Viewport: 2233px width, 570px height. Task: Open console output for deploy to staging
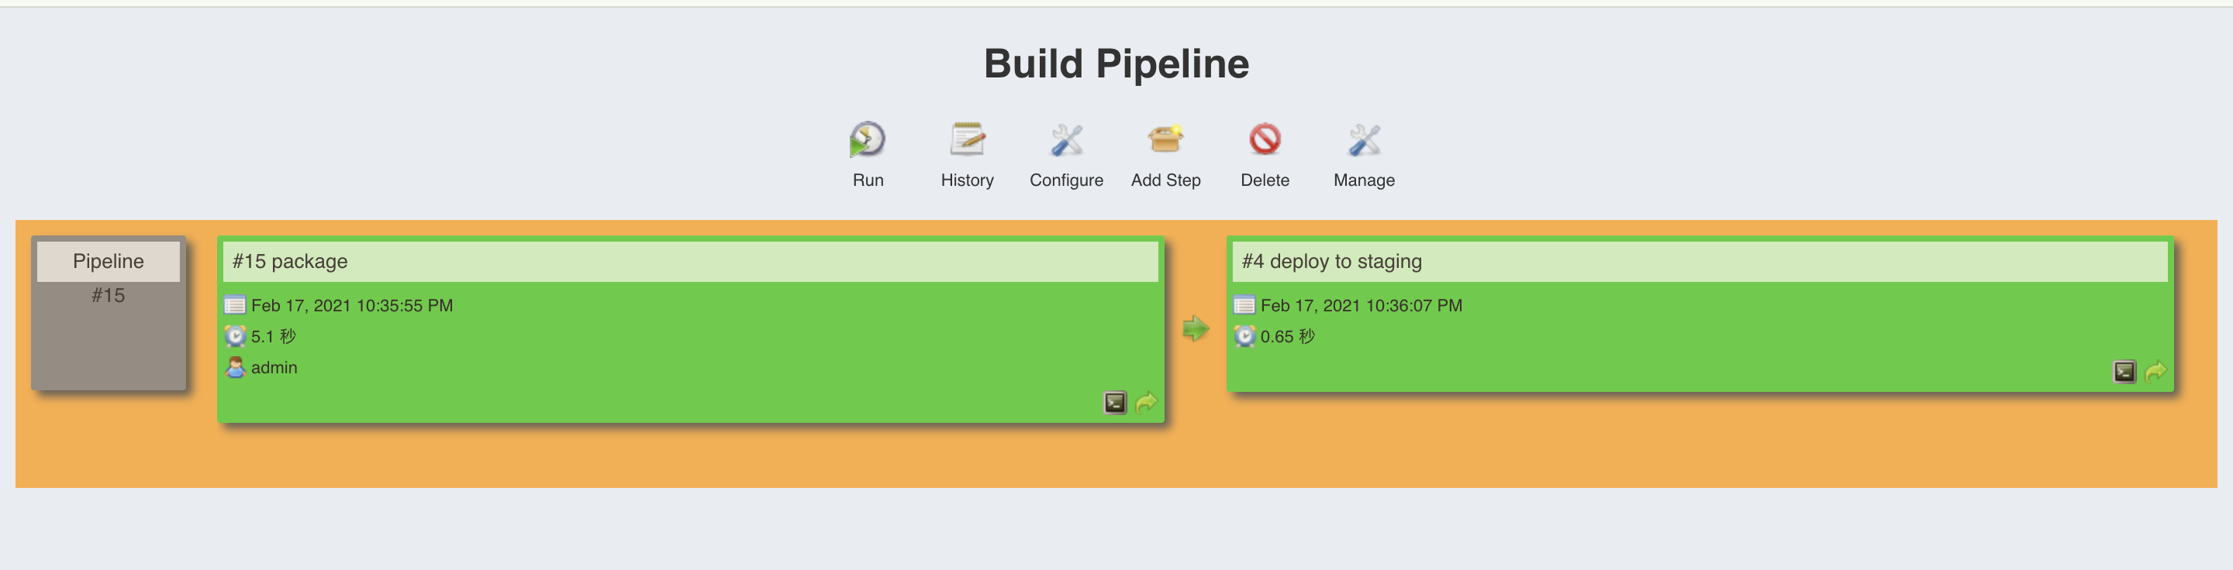[2124, 372]
